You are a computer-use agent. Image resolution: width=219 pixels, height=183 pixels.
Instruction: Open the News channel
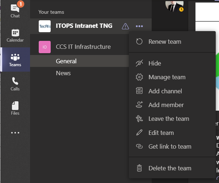click(x=63, y=73)
